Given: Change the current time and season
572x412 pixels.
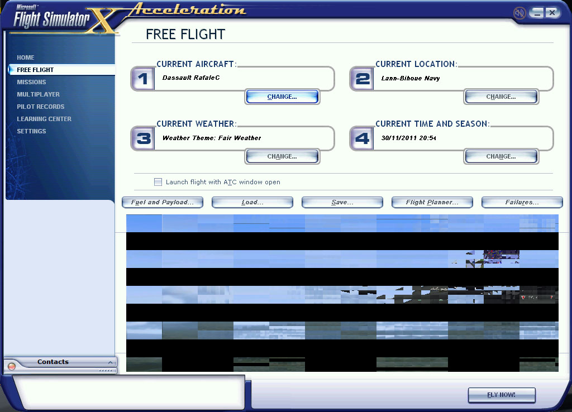Looking at the screenshot, I should 501,156.
